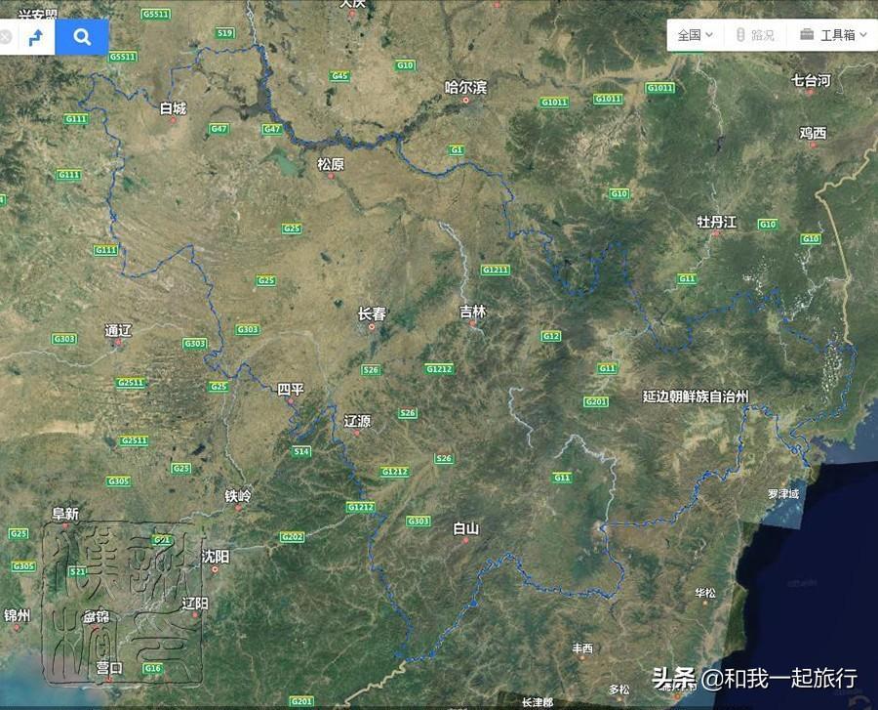Click the 延边朝鲜族自治州 label
The height and width of the screenshot is (710, 878).
(x=695, y=397)
